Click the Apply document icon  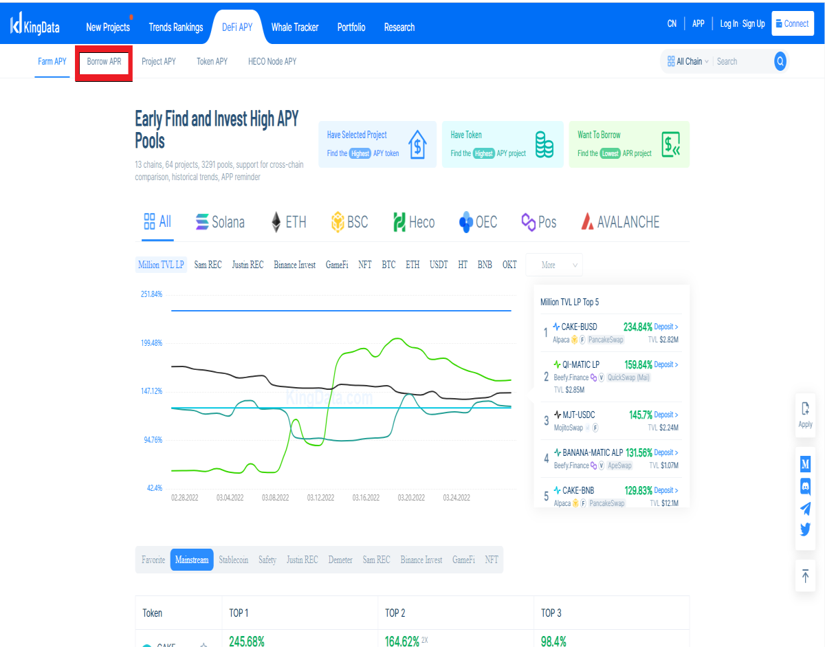806,415
